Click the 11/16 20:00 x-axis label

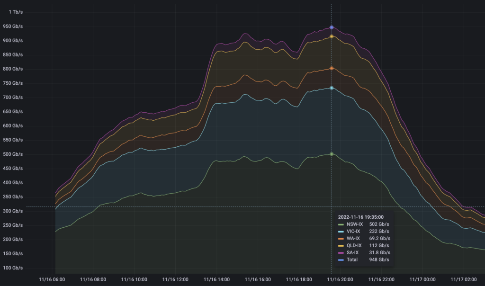(x=341, y=280)
